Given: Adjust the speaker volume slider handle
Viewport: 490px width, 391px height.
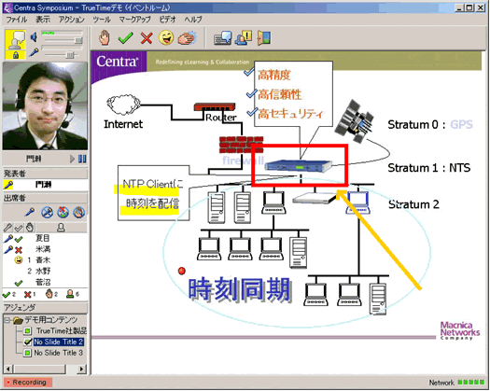Looking at the screenshot, I should click(x=78, y=40).
